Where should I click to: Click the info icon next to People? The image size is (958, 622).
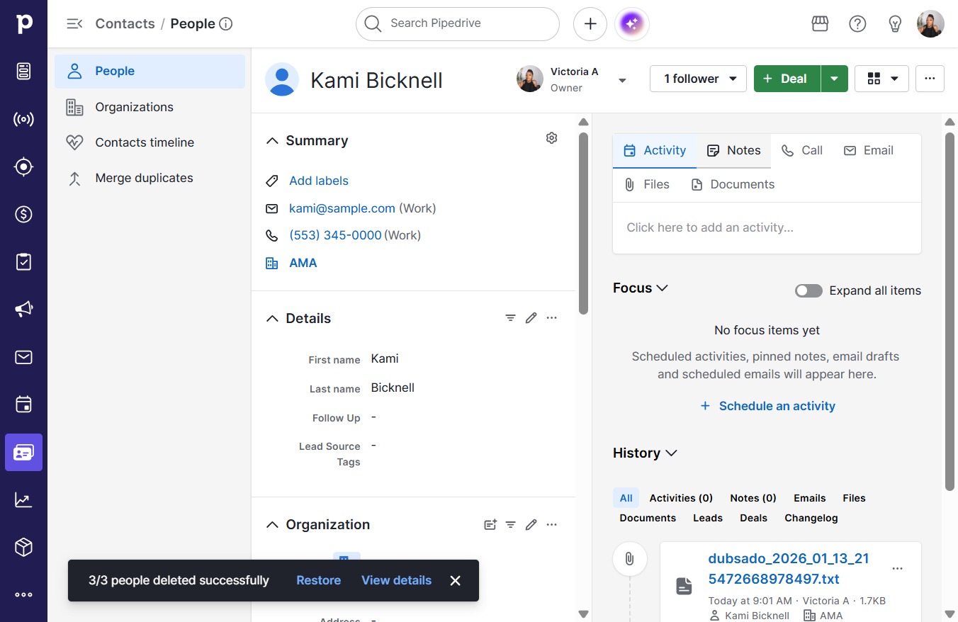(x=226, y=24)
